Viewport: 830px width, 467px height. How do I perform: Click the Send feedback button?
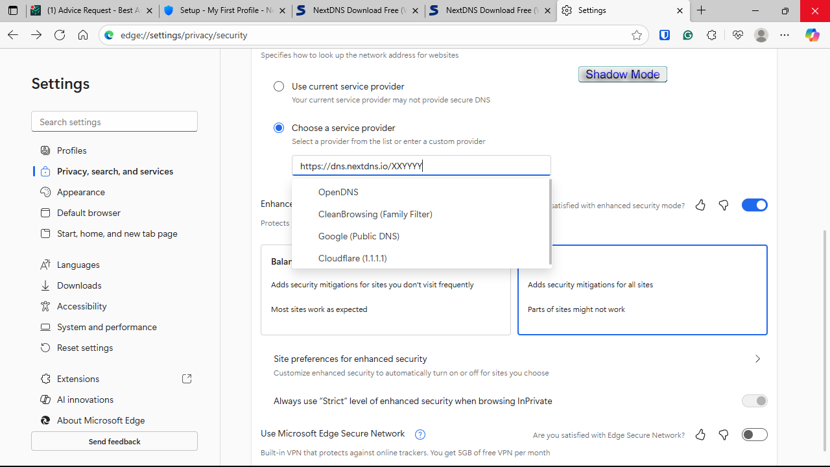point(114,441)
